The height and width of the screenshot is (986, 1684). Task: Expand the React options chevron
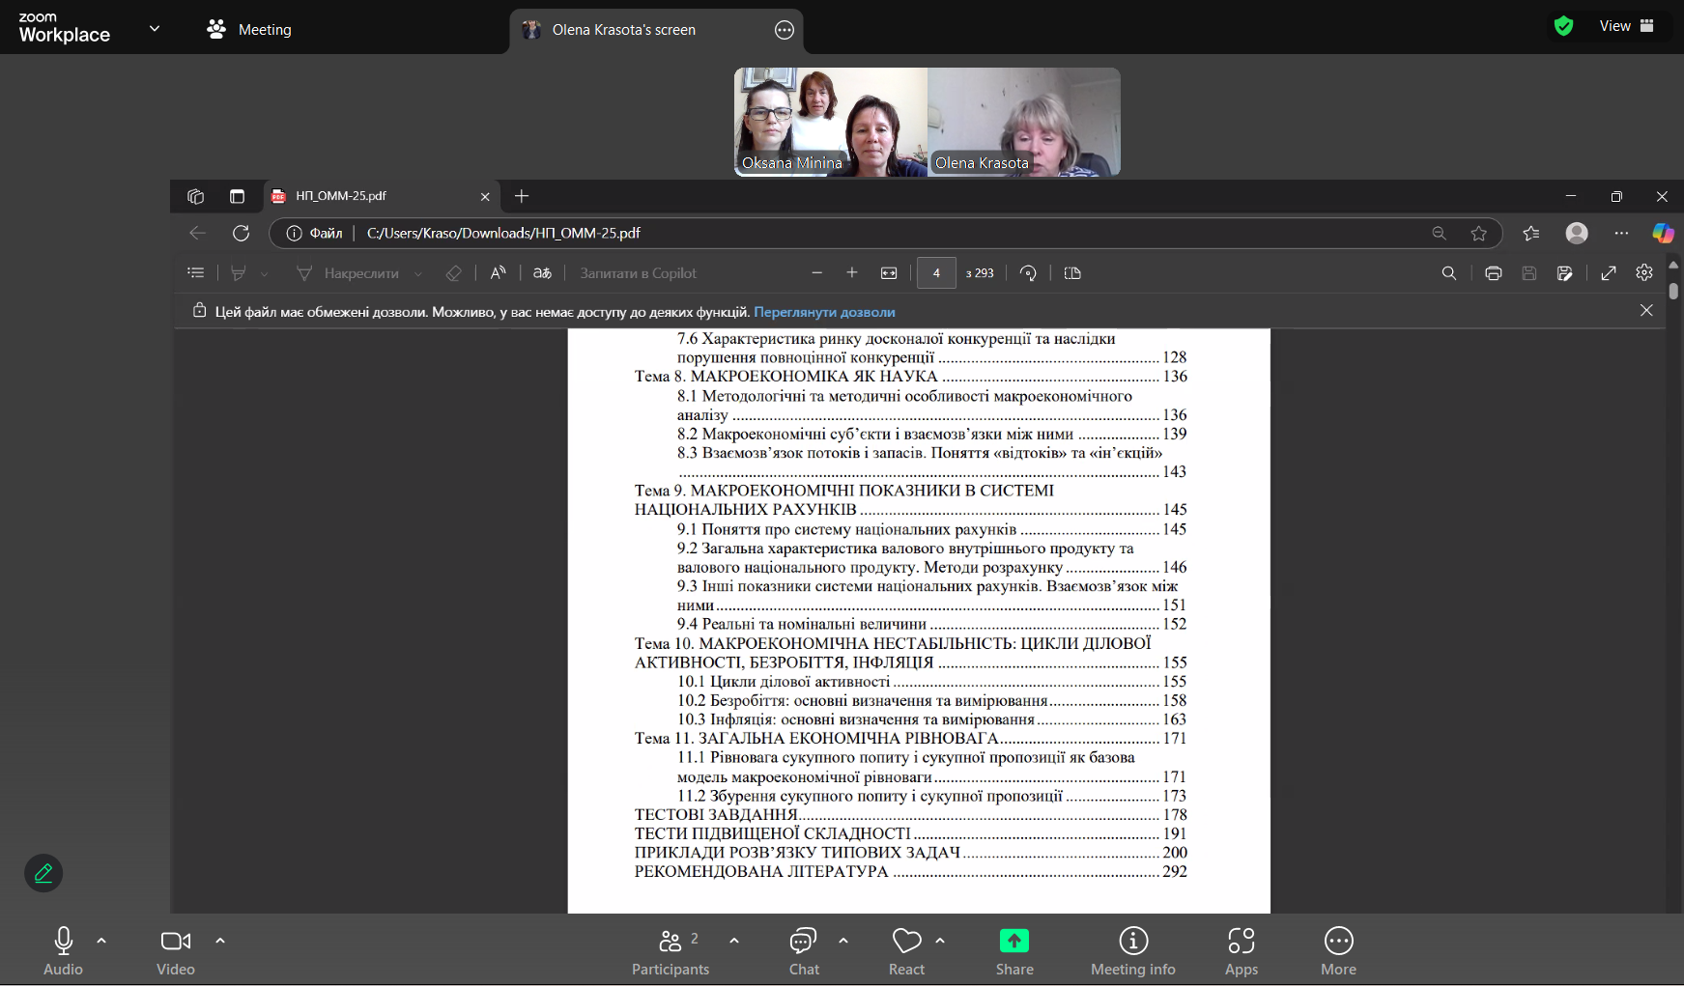[940, 941]
